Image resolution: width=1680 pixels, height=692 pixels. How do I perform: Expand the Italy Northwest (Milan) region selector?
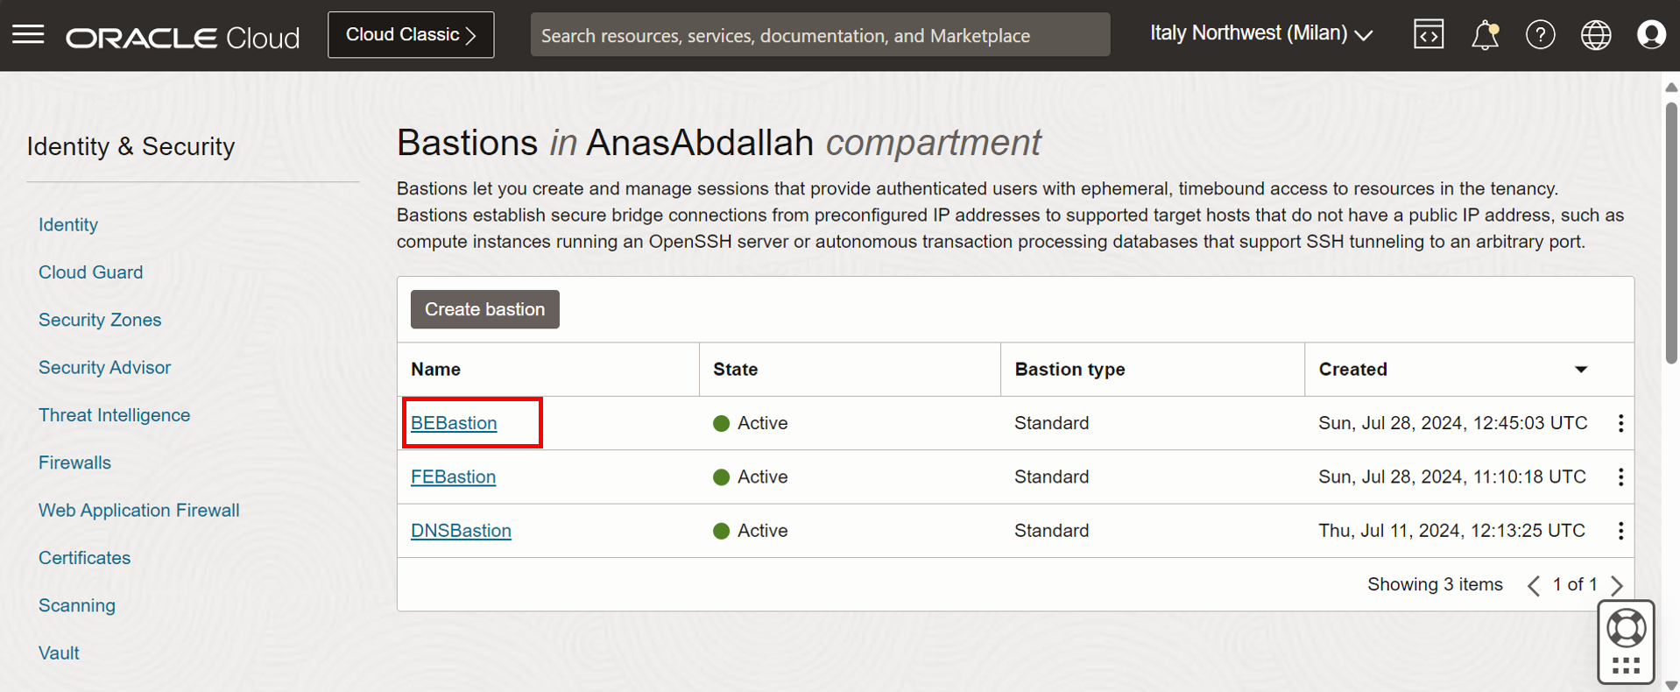pos(1260,34)
